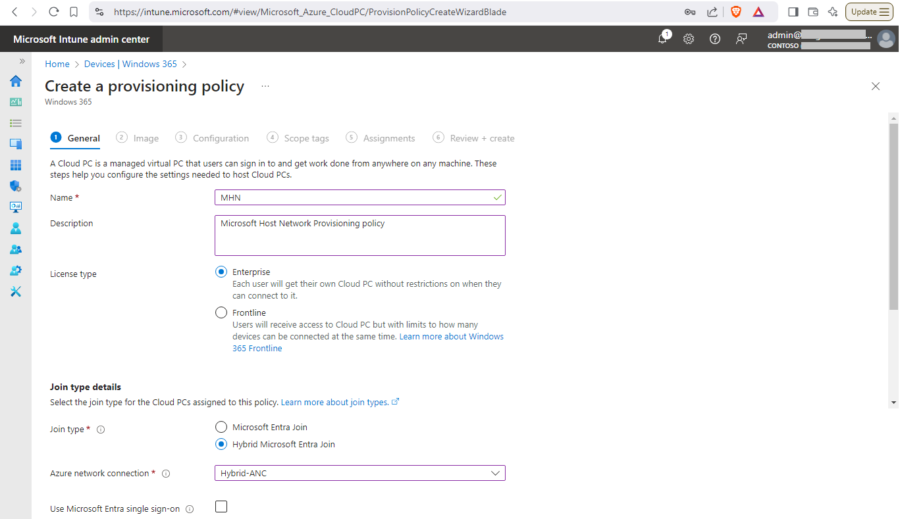Open the Groups sidebar icon

pyautogui.click(x=16, y=249)
